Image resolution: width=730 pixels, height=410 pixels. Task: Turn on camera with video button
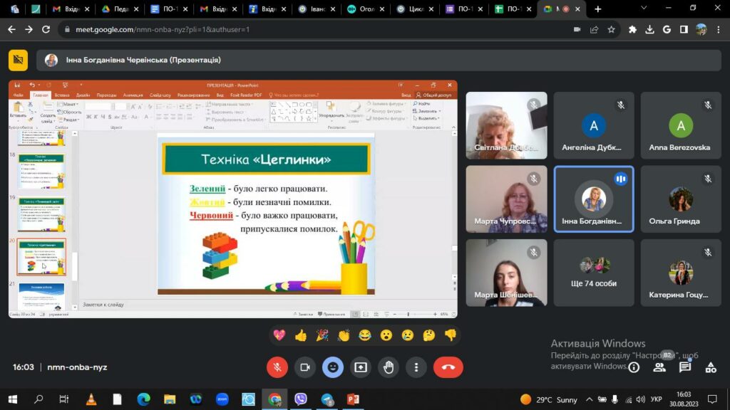pyautogui.click(x=305, y=367)
